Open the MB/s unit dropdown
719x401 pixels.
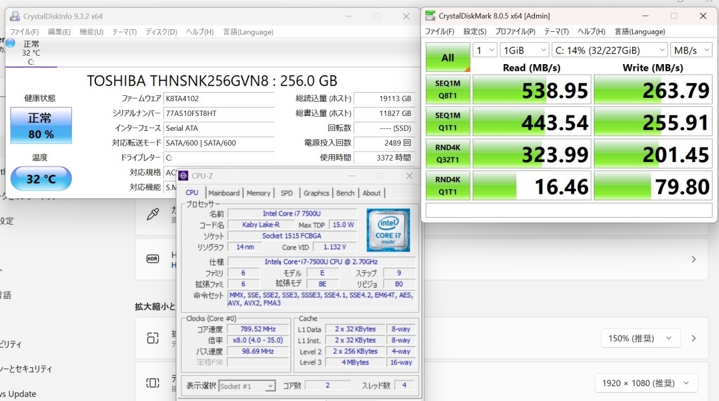click(691, 50)
